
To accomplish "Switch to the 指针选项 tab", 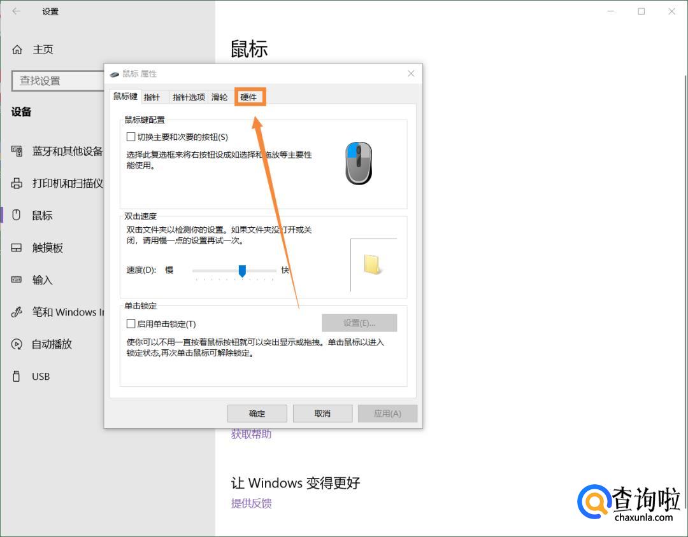I will click(189, 97).
